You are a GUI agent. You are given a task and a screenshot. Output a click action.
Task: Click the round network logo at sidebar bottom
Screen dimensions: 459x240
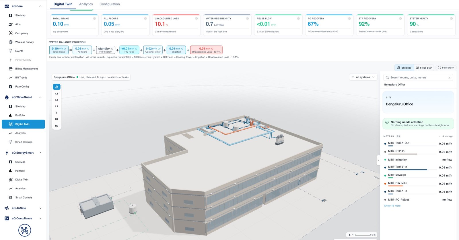(x=25, y=230)
